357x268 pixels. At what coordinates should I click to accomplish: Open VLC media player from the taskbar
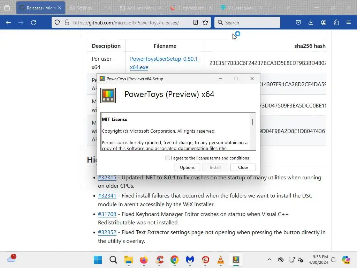220,260
